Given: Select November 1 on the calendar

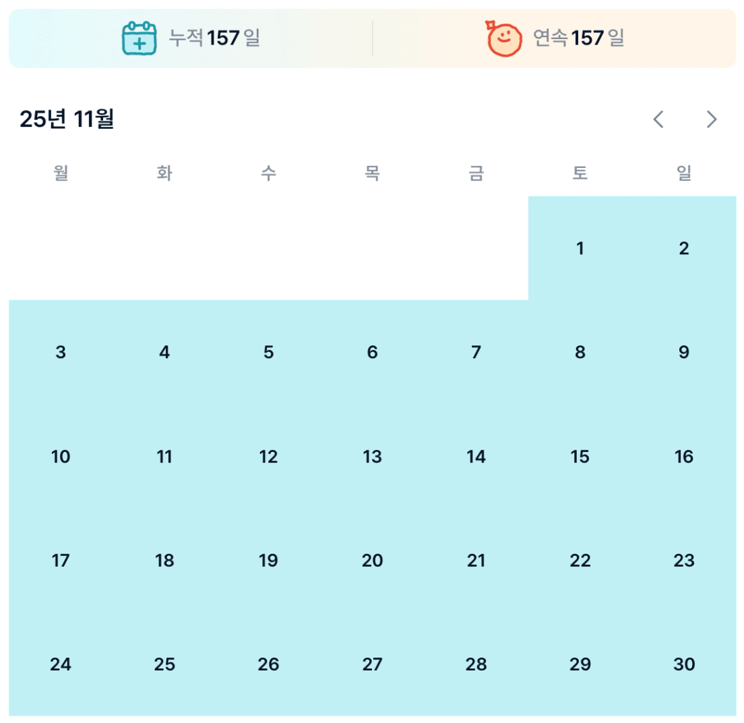Looking at the screenshot, I should (580, 249).
